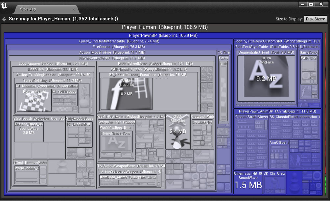Click the Loot_AugmentChoice Blueprint header

(53, 64)
